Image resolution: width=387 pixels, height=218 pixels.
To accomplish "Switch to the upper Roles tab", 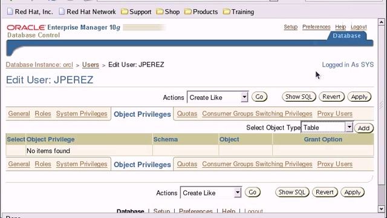I will click(43, 114).
